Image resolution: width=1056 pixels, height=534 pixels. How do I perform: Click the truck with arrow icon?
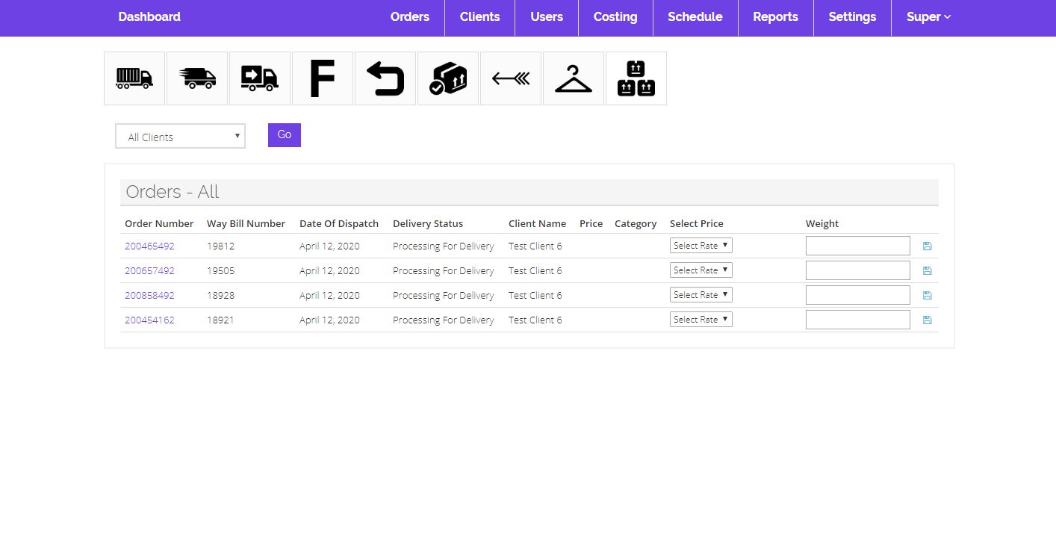260,78
